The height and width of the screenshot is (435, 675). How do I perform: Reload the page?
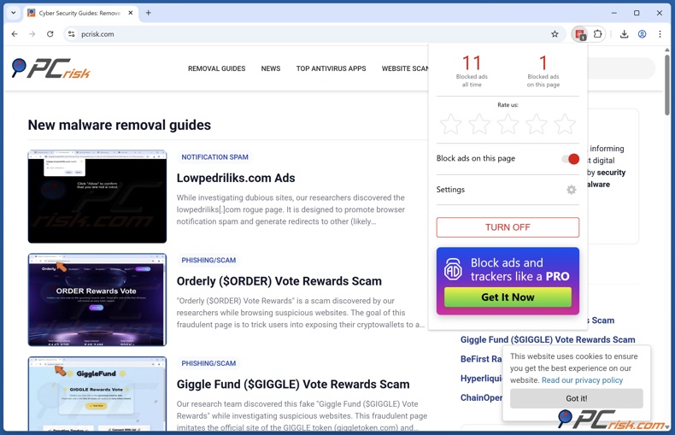tap(50, 34)
